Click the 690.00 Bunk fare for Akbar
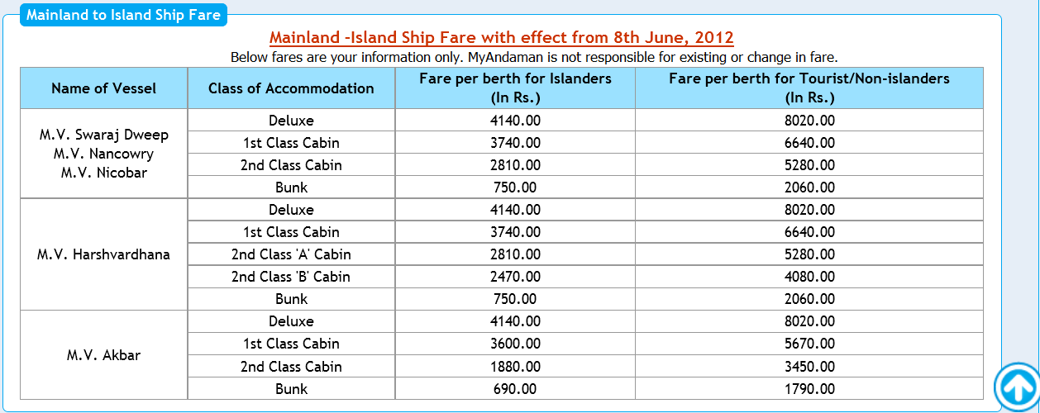 coord(515,389)
